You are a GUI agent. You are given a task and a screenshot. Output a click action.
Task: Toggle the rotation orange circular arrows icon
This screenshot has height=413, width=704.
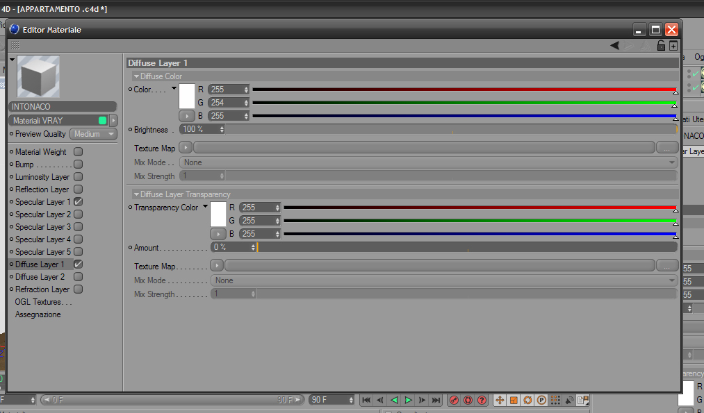point(527,400)
